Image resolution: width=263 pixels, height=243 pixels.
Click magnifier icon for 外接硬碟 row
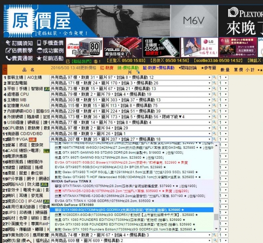pyautogui.click(x=214, y=116)
